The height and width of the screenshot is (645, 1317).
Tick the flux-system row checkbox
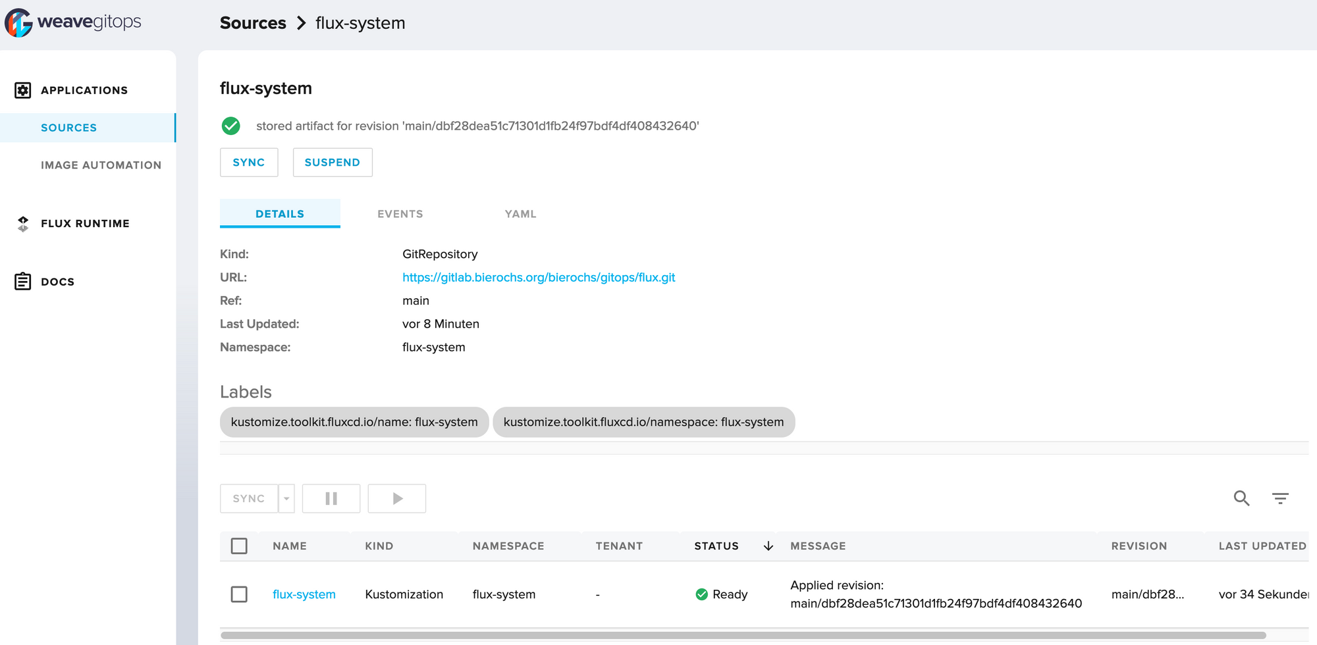(x=239, y=594)
